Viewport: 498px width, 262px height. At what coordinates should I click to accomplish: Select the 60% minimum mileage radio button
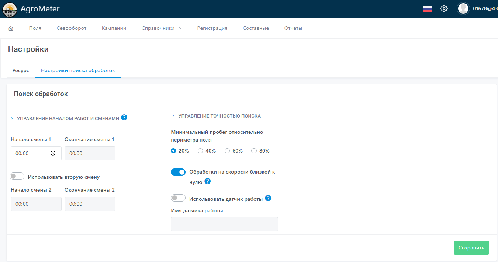click(226, 150)
